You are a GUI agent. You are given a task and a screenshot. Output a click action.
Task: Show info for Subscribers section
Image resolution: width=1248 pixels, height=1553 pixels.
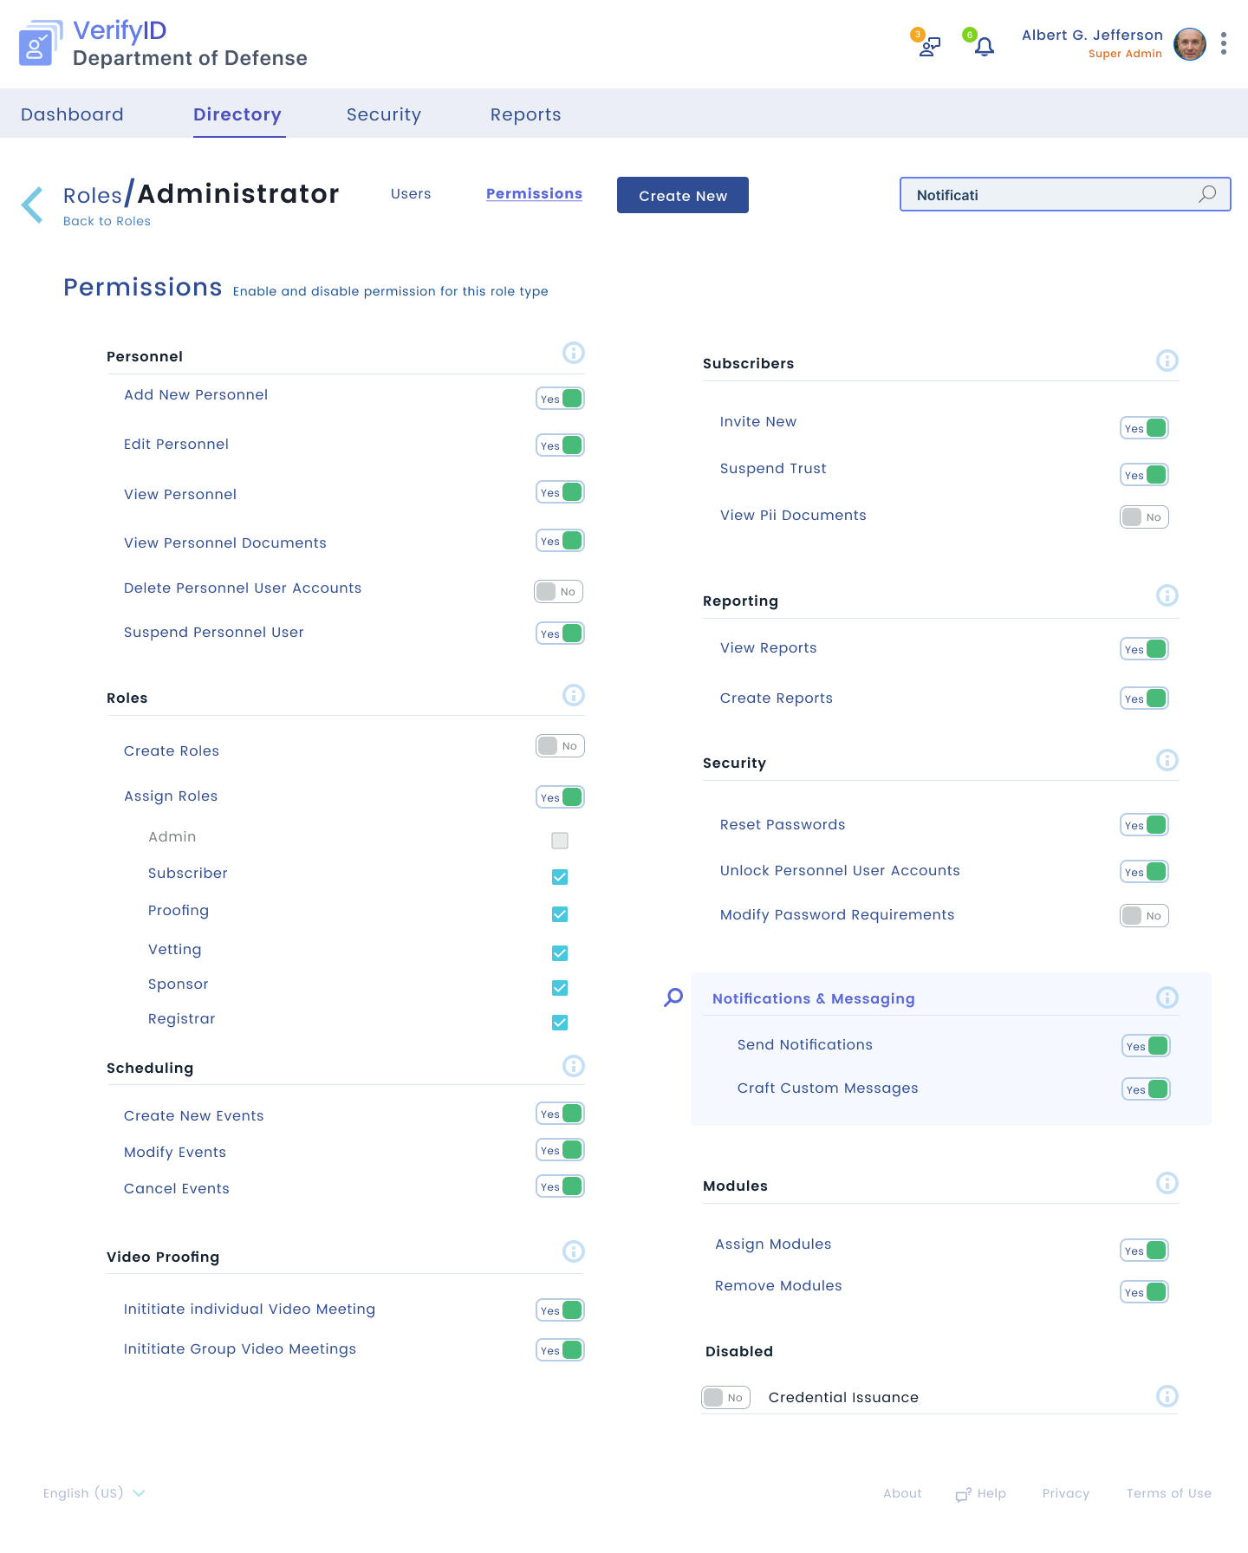click(1167, 361)
